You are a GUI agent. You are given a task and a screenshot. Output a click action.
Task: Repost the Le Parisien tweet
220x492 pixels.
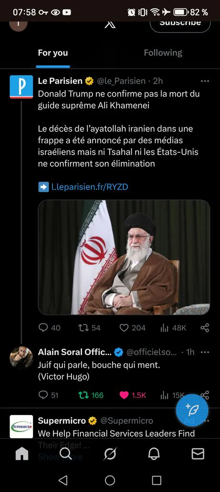pos(89,328)
